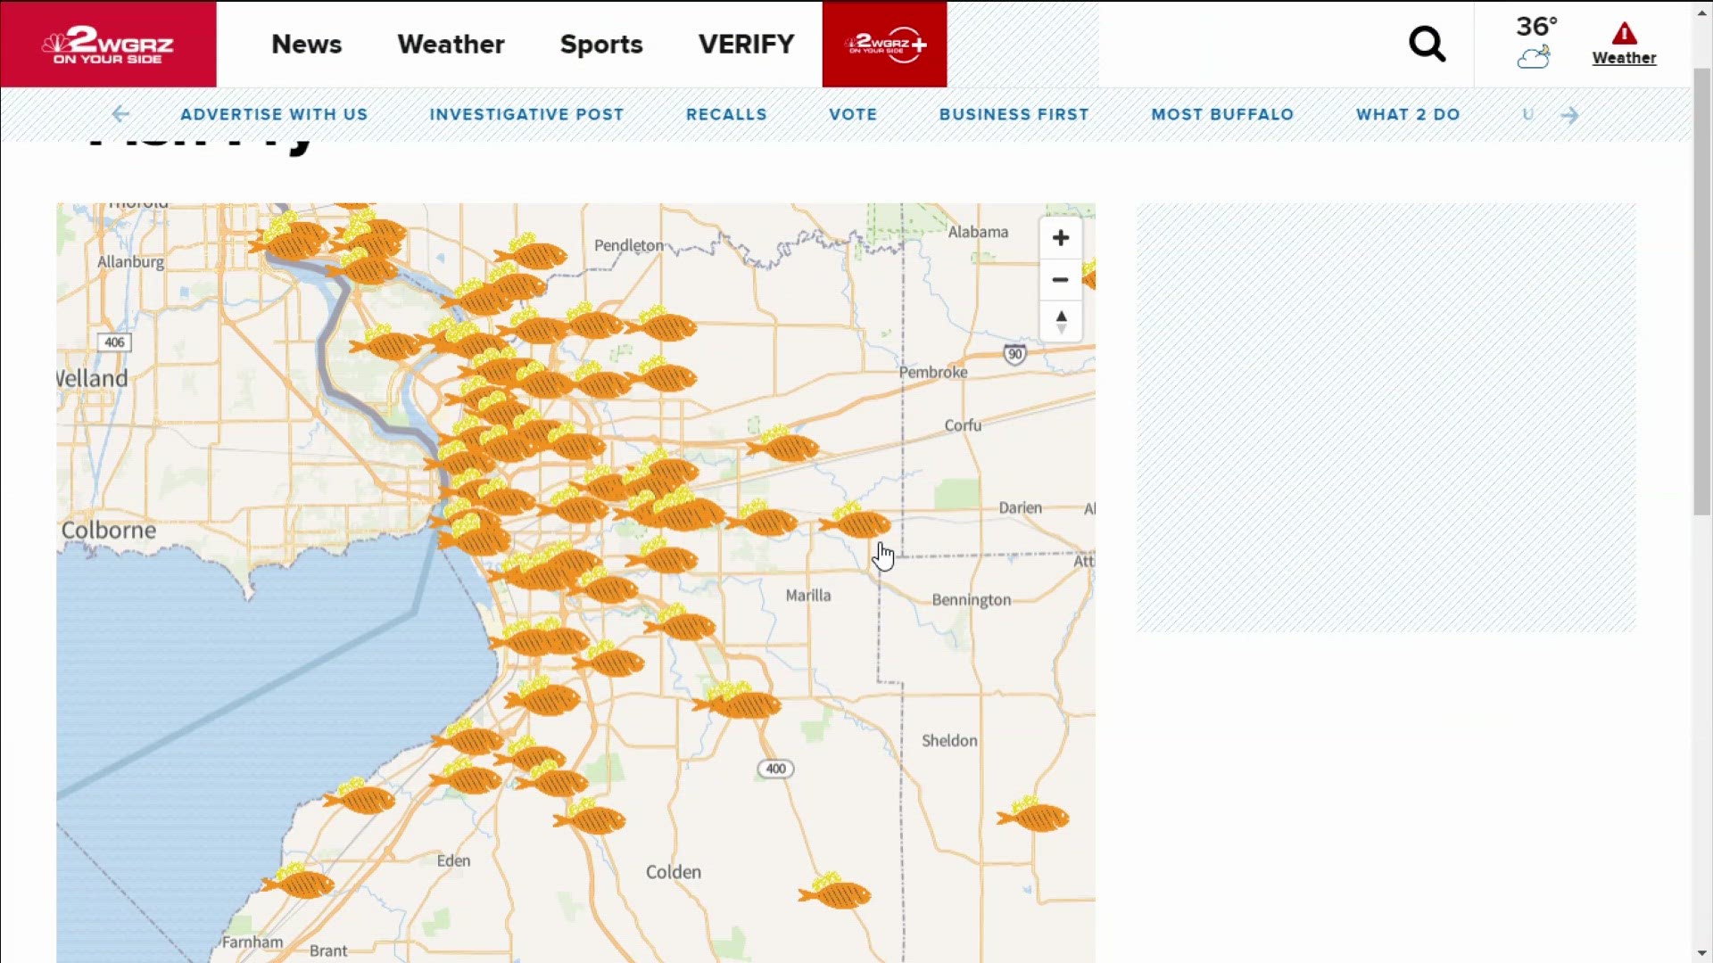
Task: Click the Weather section button
Action: click(x=451, y=44)
